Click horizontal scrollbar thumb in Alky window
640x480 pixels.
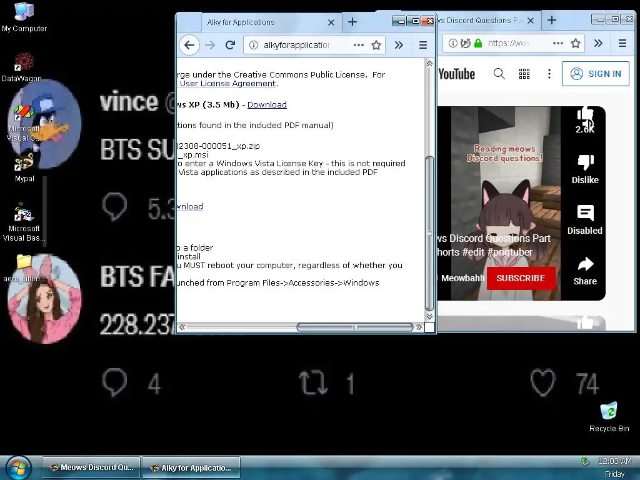tap(355, 327)
